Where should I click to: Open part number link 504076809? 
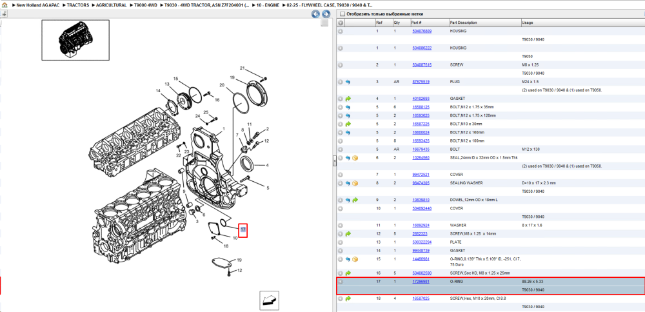click(x=422, y=31)
